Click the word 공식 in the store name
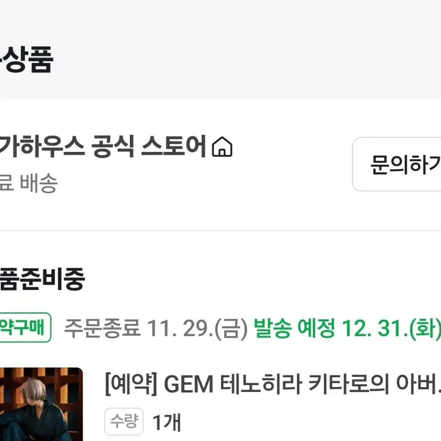441x441 pixels. pyautogui.click(x=113, y=146)
